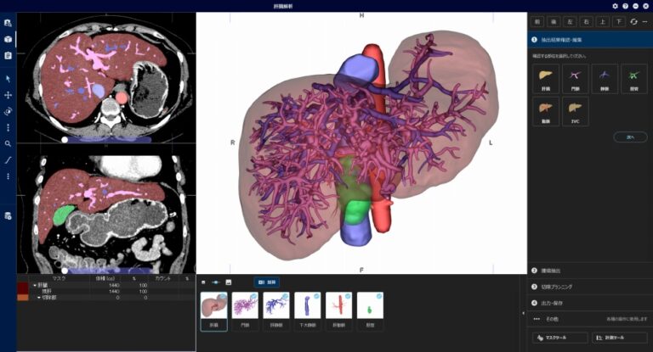Open the 3D cube view icon
The image size is (653, 352).
point(8,39)
